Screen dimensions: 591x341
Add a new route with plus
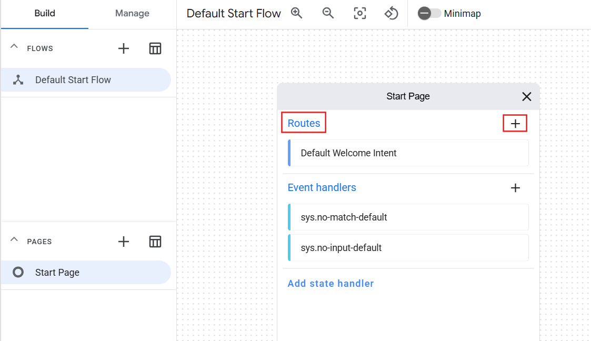tap(515, 124)
